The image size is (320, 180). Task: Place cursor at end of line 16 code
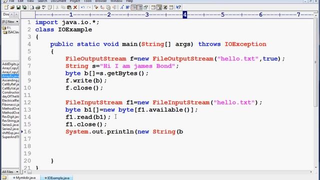click(183, 132)
